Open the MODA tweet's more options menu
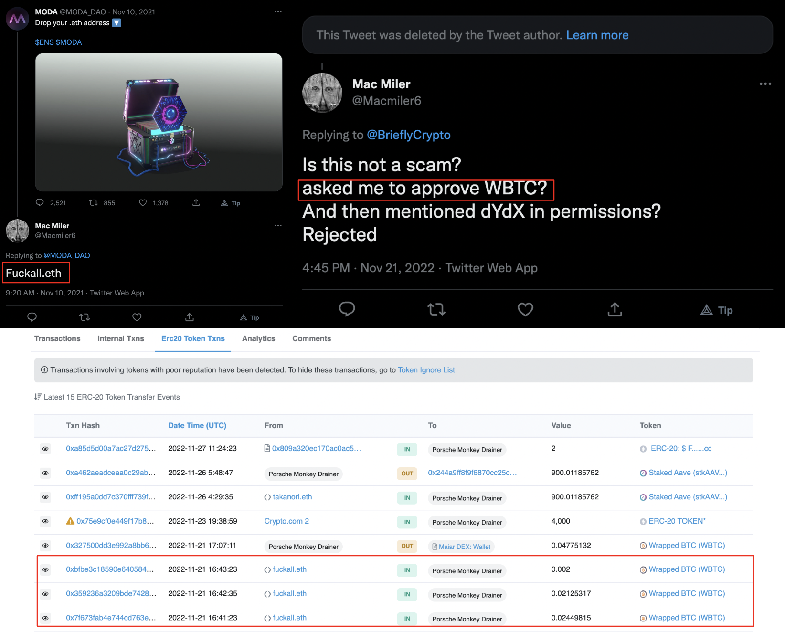 (x=278, y=12)
